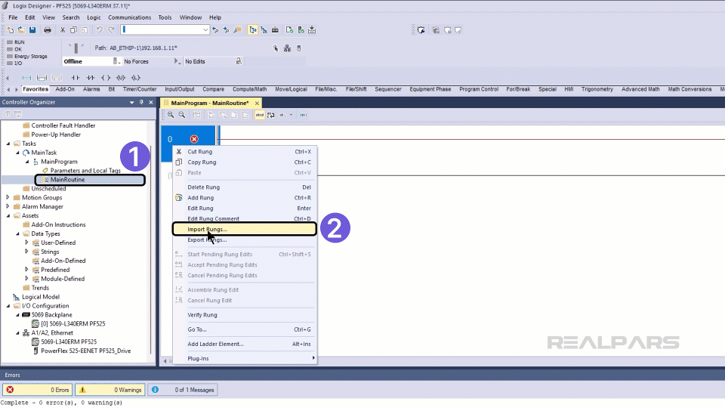Select Add Rung in the context menu
The height and width of the screenshot is (408, 725).
coord(245,198)
